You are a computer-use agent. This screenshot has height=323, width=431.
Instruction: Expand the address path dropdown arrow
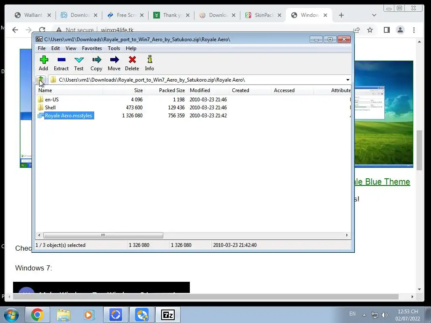click(x=348, y=79)
